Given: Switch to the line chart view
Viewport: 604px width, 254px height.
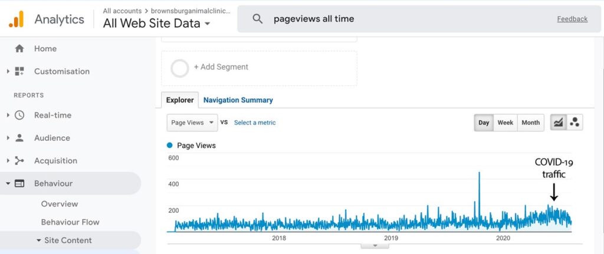Looking at the screenshot, I should pyautogui.click(x=558, y=123).
